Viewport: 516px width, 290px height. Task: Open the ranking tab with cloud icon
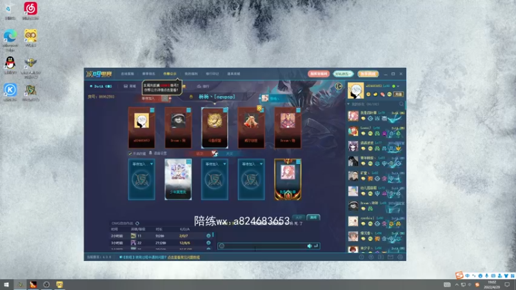pyautogui.click(x=203, y=86)
